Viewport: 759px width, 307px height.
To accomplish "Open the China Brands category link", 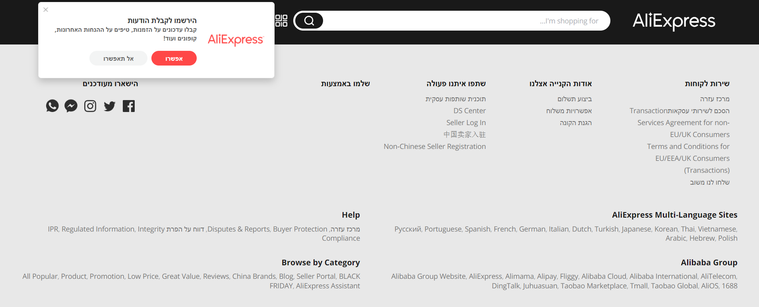I will point(254,276).
